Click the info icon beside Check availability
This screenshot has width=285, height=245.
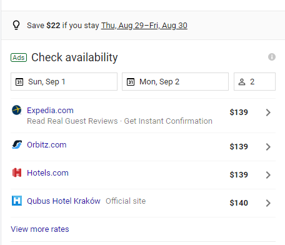[x=272, y=57]
